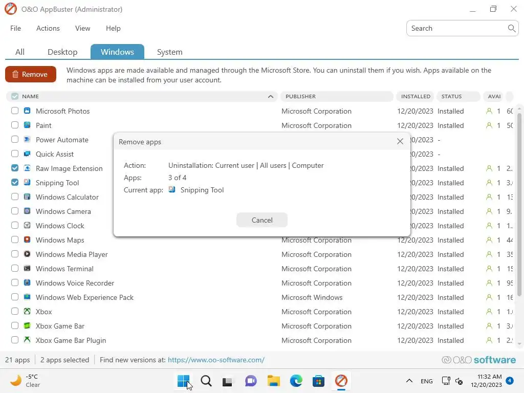Viewport: 524px width, 393px height.
Task: Click the user availability icon for Xbox row
Action: [x=489, y=312]
